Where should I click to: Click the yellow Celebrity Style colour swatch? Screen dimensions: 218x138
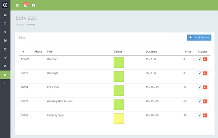tap(119, 118)
